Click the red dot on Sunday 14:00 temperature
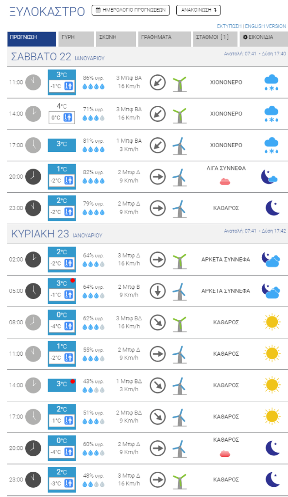Viewport: 288px width, 497px height. pyautogui.click(x=73, y=381)
